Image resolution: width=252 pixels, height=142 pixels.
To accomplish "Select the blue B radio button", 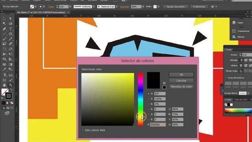I will (148, 120).
